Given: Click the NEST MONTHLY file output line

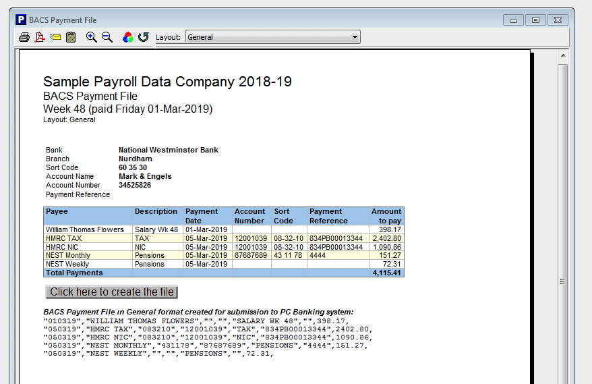Looking at the screenshot, I should coord(206,346).
